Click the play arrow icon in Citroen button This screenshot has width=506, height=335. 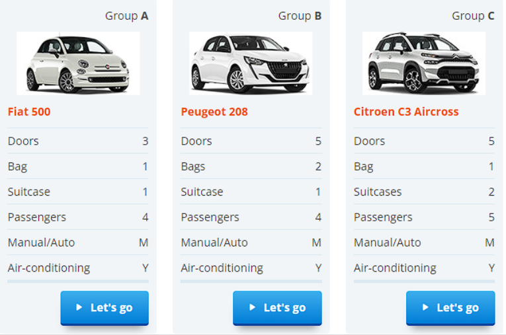tap(426, 307)
